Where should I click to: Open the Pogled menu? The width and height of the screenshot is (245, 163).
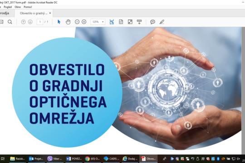tap(8, 7)
